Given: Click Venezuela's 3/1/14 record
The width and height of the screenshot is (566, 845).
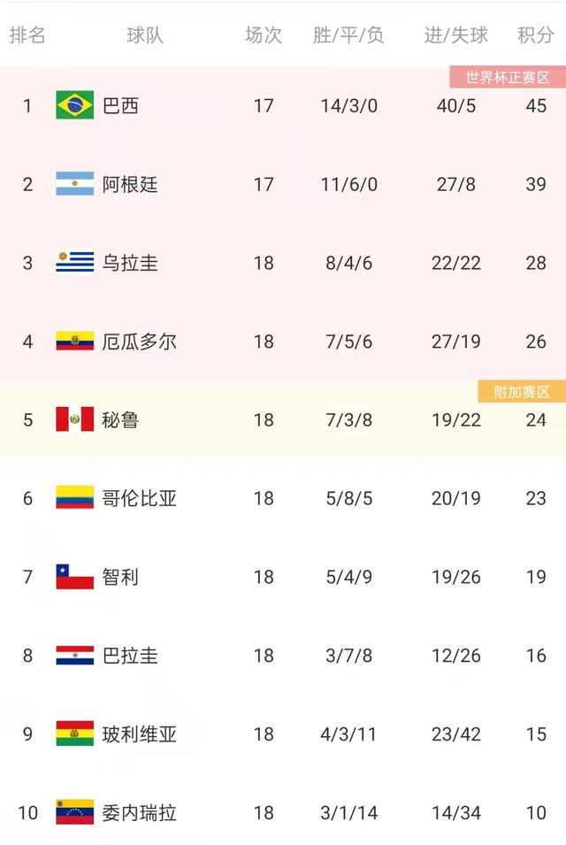Looking at the screenshot, I should pos(348,813).
